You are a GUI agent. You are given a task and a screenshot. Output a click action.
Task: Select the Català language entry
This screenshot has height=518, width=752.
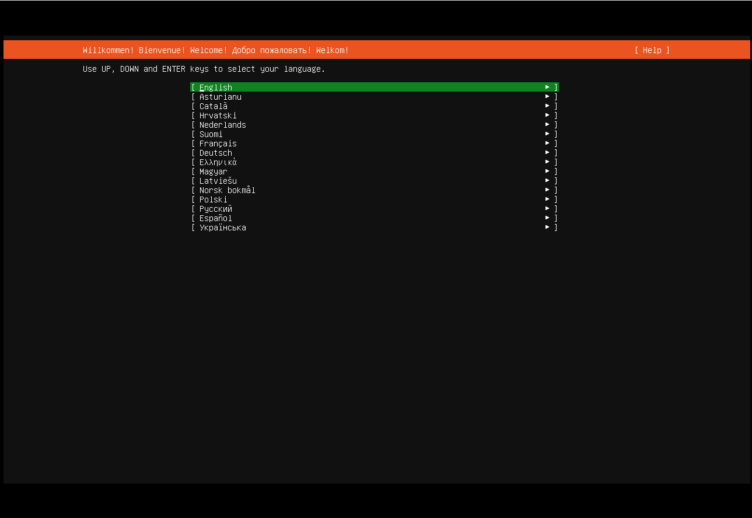pyautogui.click(x=214, y=106)
